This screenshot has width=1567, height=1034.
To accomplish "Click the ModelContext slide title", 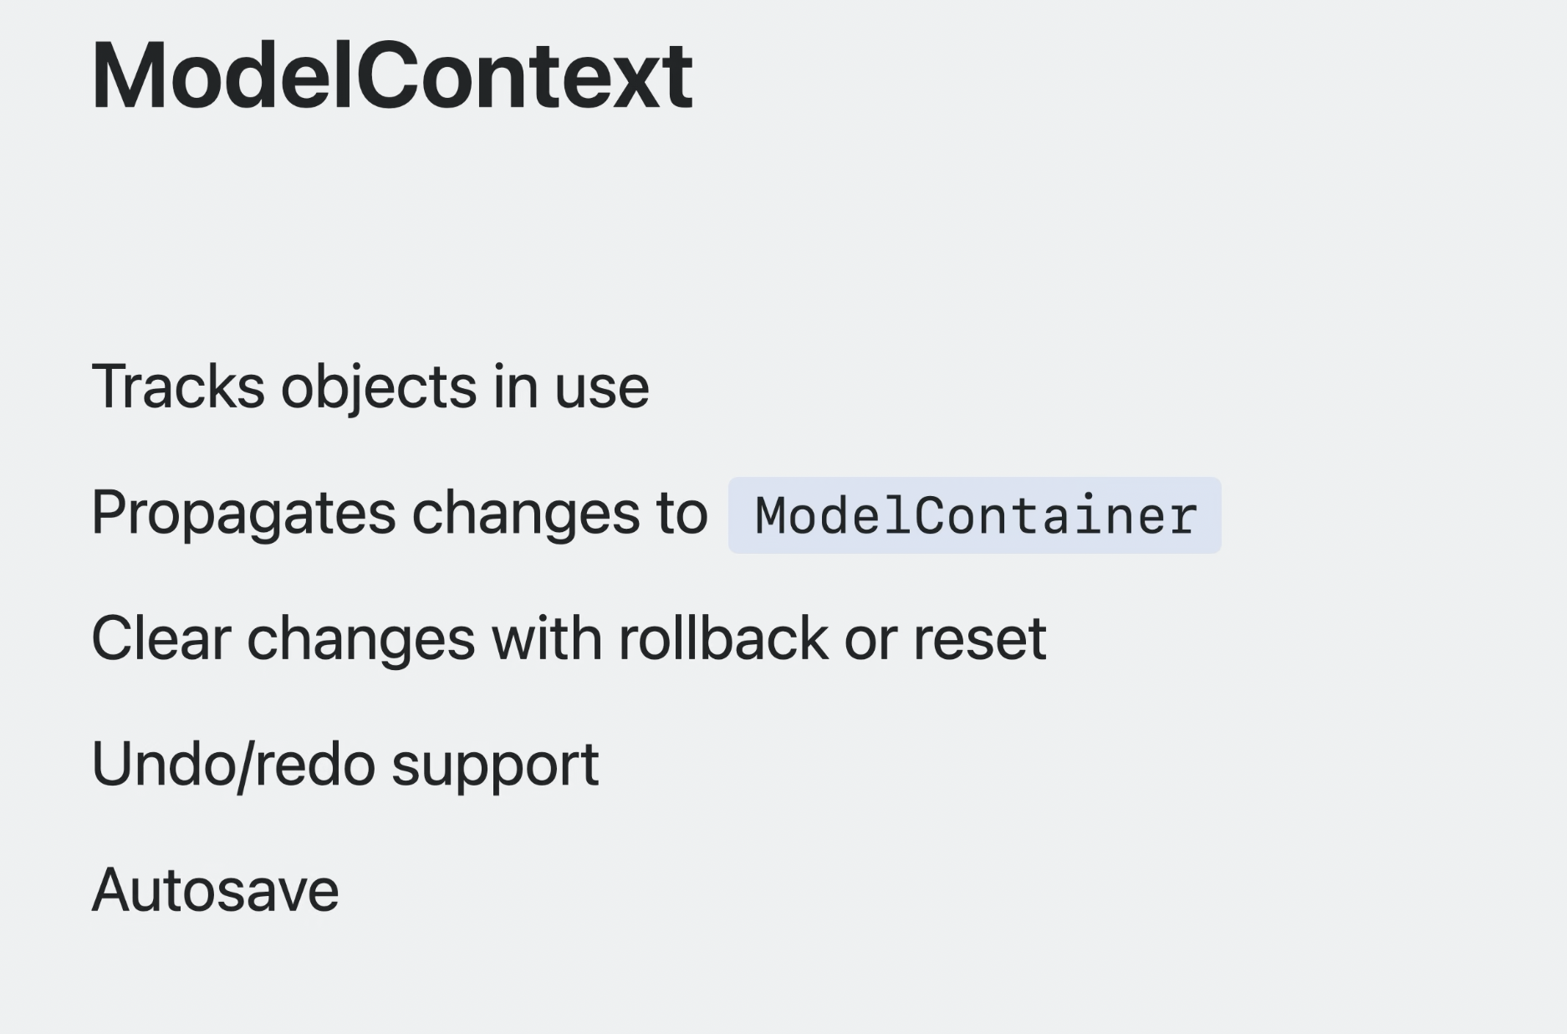I will point(392,75).
